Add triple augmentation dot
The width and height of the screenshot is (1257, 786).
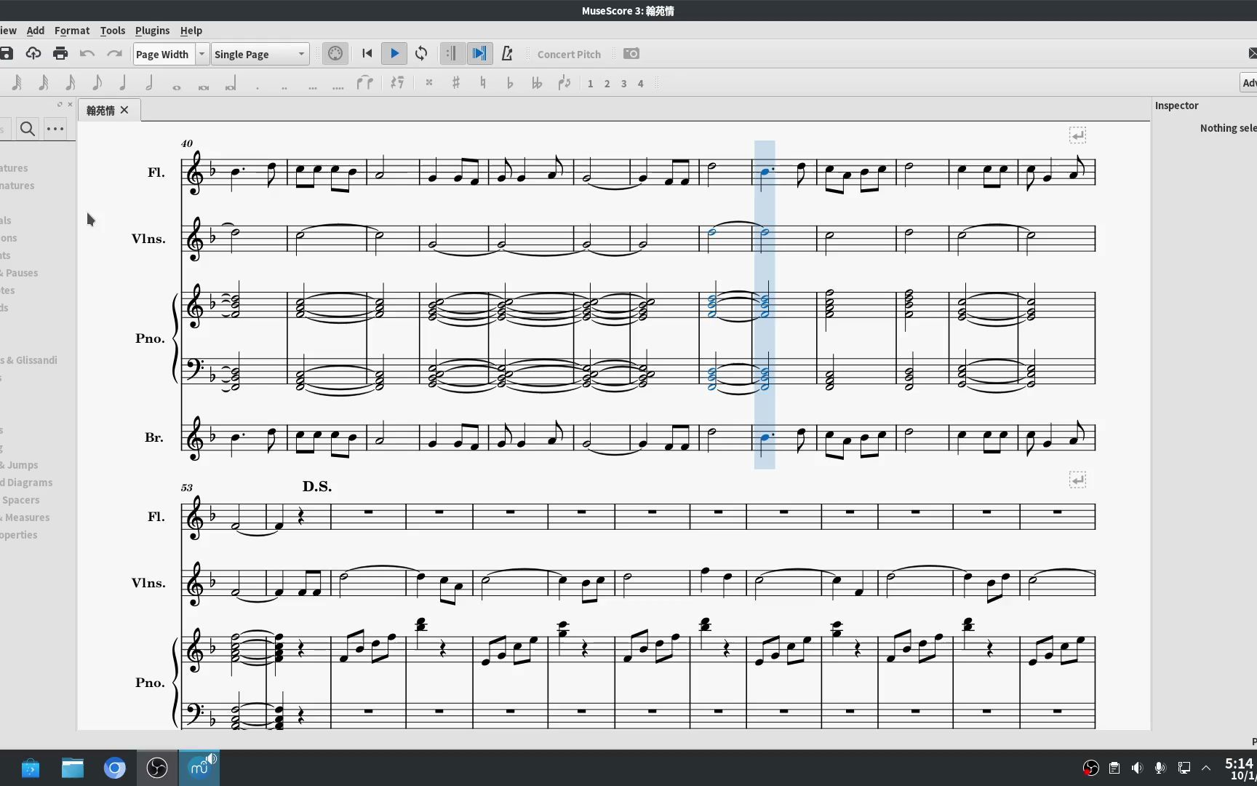(313, 87)
